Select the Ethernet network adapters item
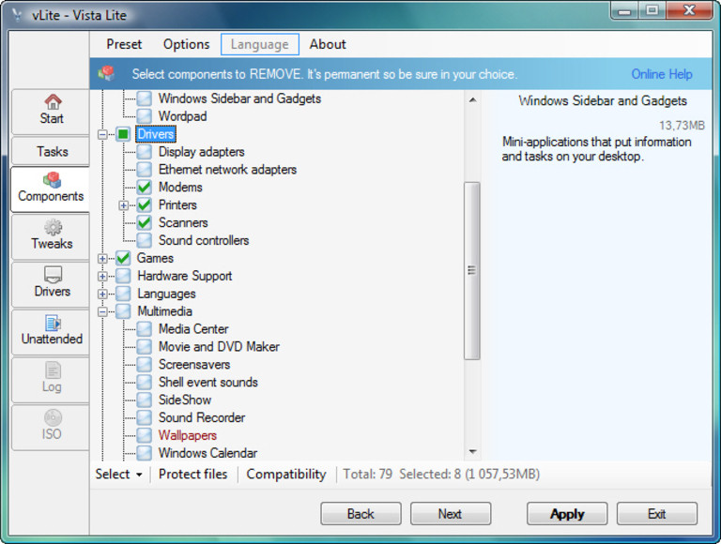 (x=227, y=169)
